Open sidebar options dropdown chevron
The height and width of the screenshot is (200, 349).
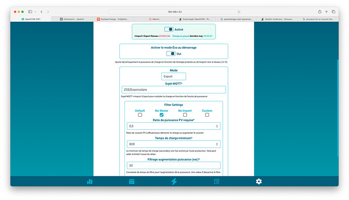[x=35, y=12]
